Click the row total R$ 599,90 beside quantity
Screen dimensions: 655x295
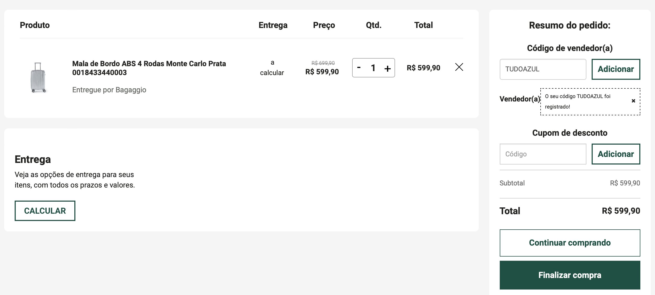[x=423, y=68]
